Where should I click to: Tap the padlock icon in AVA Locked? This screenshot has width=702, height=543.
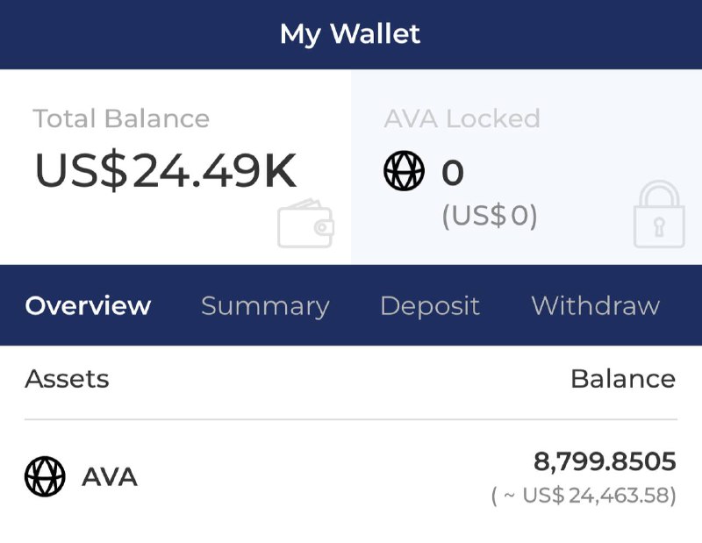point(659,214)
